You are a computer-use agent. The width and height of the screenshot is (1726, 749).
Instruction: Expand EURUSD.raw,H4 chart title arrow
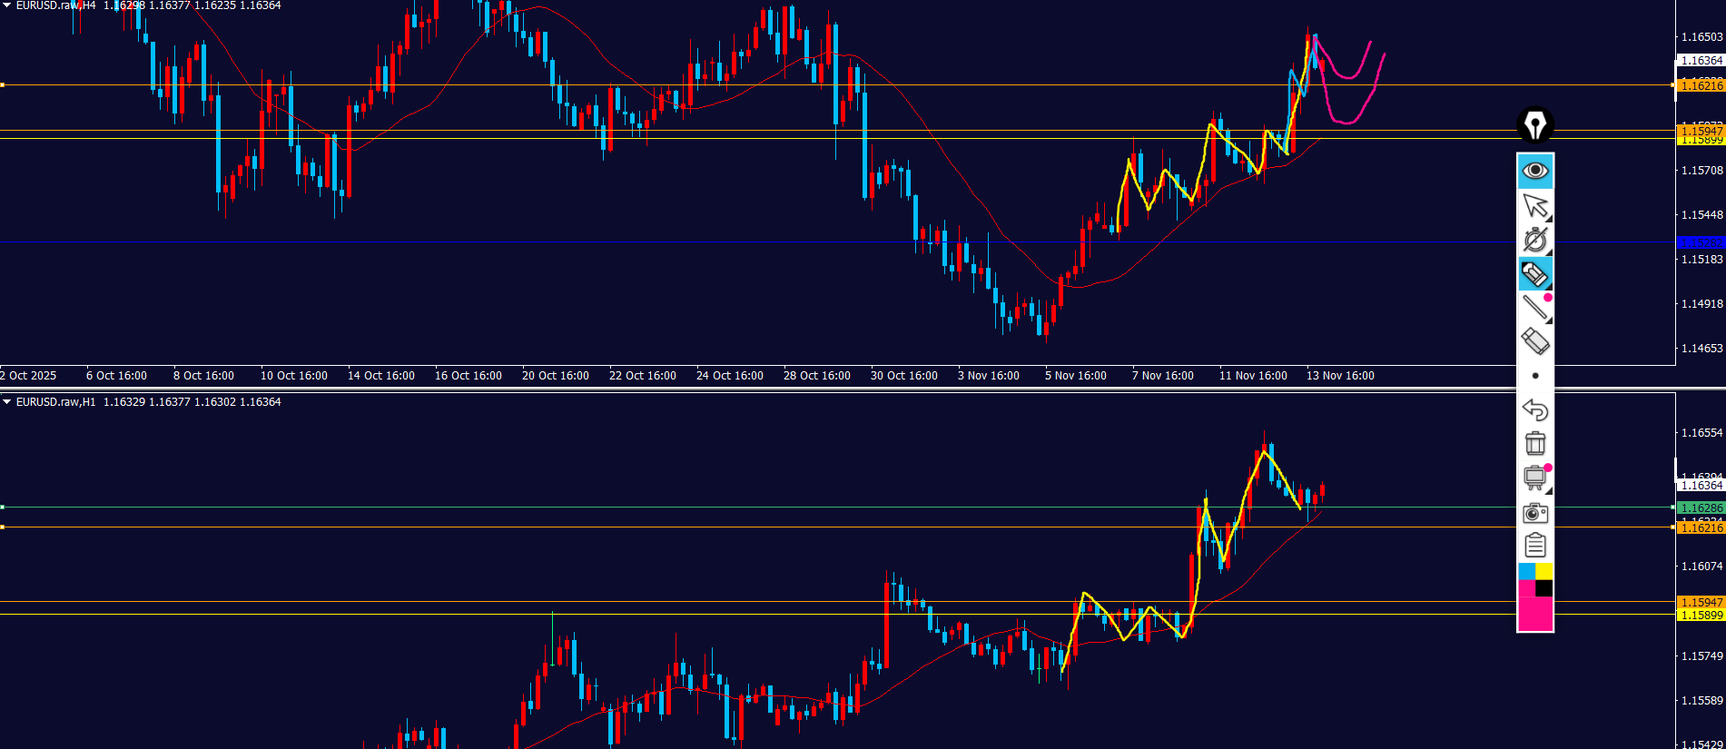pos(7,5)
